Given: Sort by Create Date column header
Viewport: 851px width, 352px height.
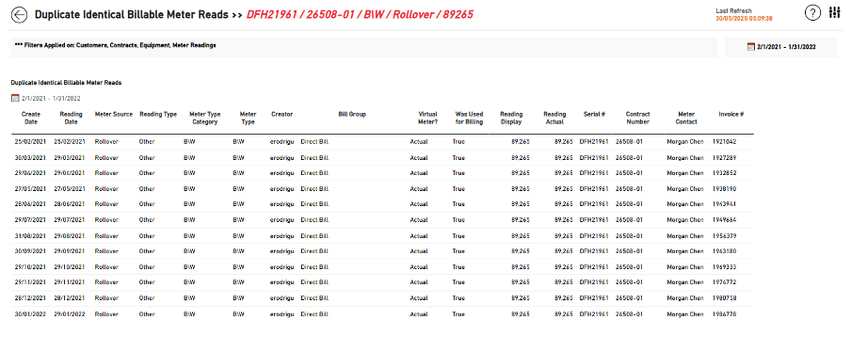Looking at the screenshot, I should [31, 118].
